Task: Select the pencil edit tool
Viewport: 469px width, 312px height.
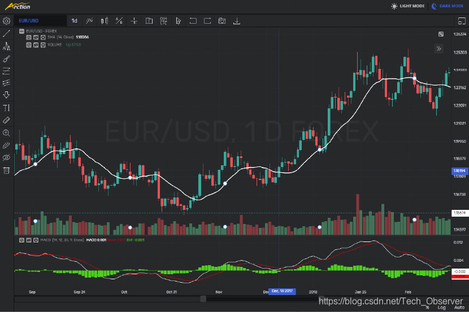Action: pyautogui.click(x=6, y=146)
